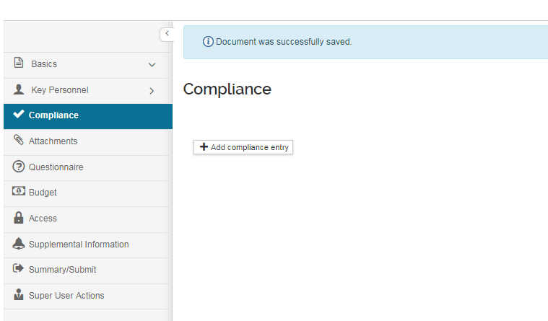548x321 pixels.
Task: Expand the Basics section chevron
Action: 152,65
